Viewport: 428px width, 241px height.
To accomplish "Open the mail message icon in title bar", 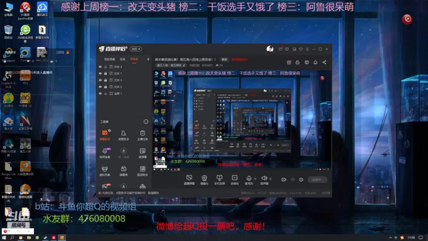I will [280, 49].
